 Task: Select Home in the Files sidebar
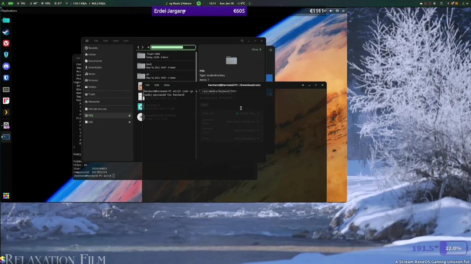coord(108,54)
